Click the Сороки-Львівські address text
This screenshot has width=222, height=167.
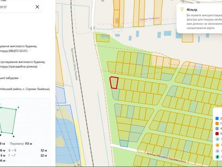click(37, 89)
